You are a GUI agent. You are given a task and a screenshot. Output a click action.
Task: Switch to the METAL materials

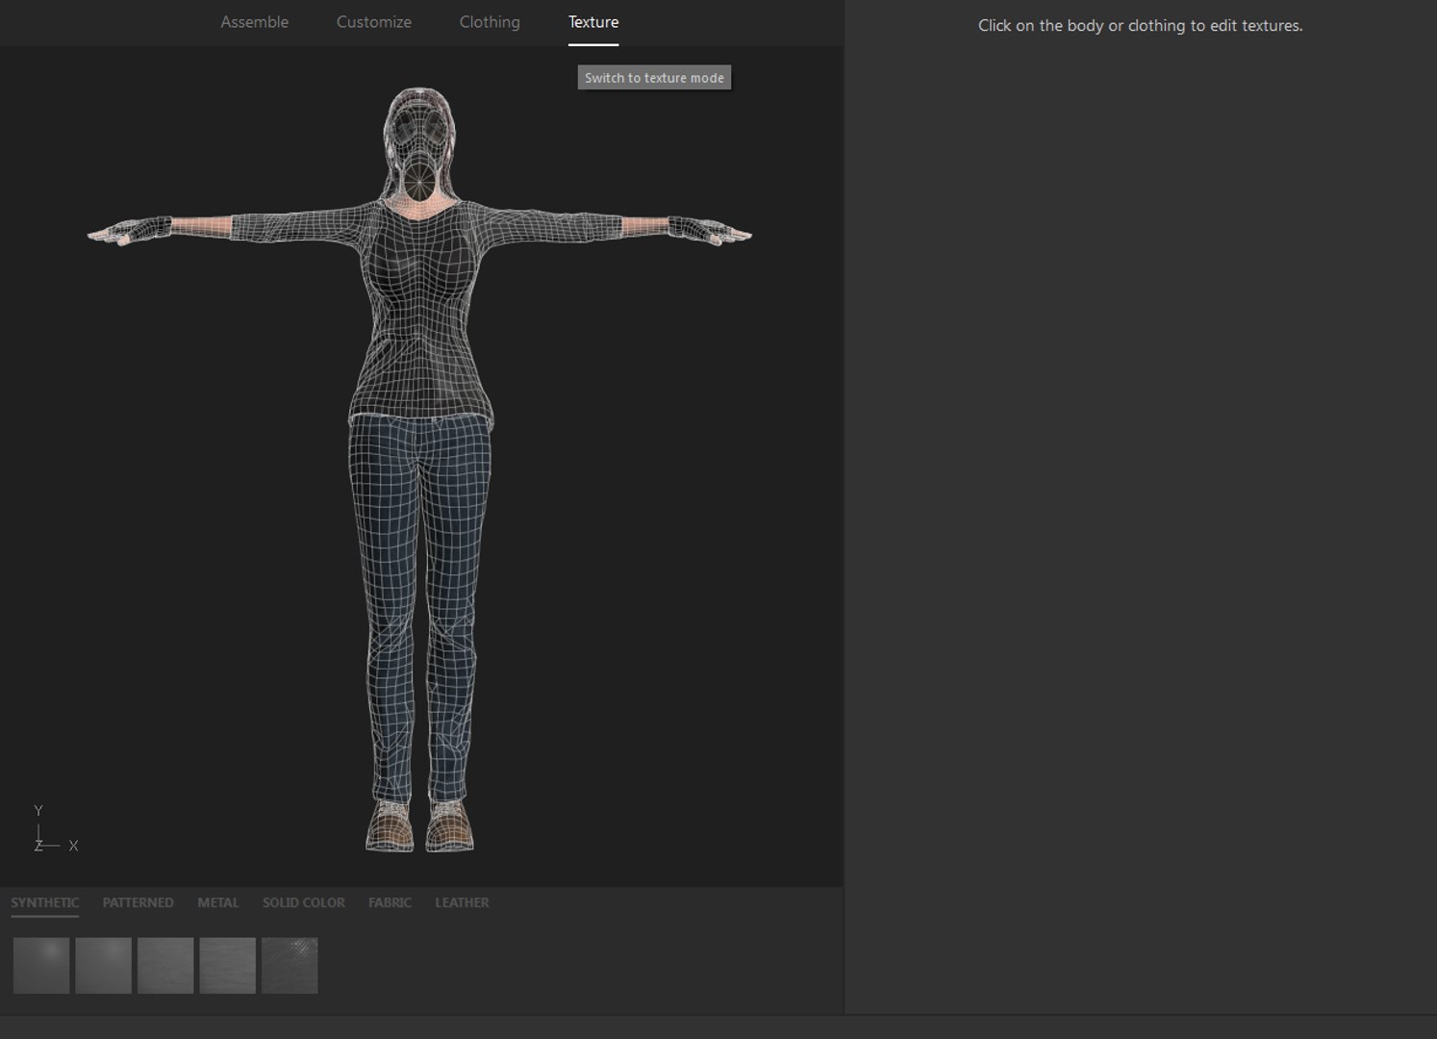218,902
